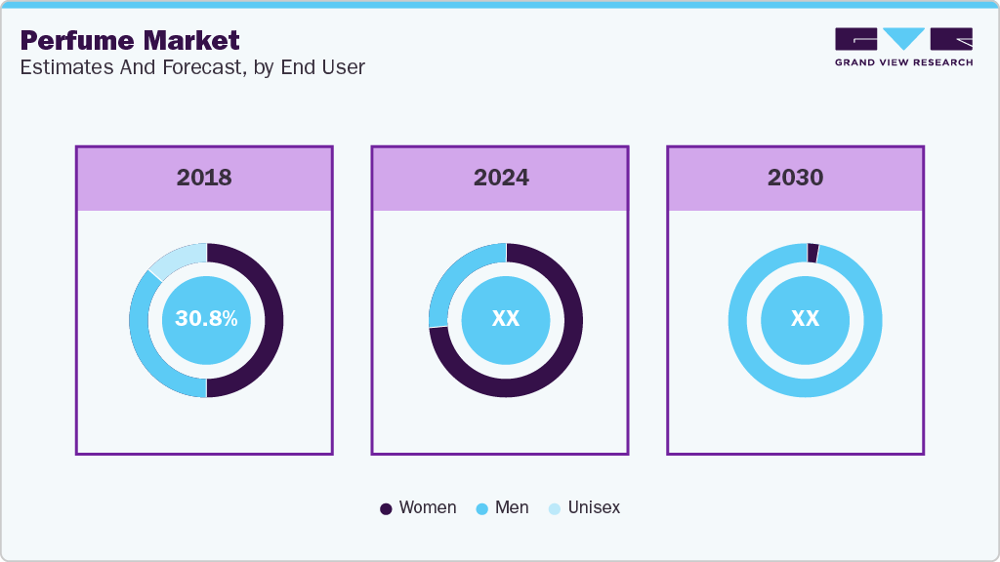Click the Unisex legend color dot
The image size is (1000, 562).
pos(554,508)
